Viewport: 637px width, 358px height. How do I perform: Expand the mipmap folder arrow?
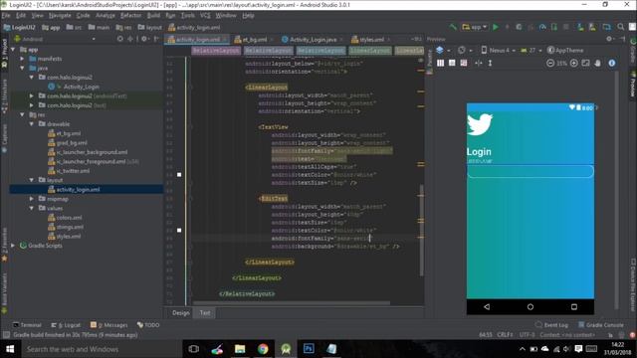point(31,199)
